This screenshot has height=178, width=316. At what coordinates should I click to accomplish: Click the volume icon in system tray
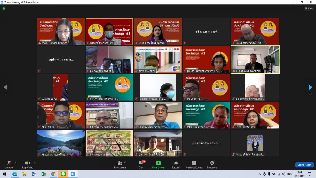tap(283, 174)
